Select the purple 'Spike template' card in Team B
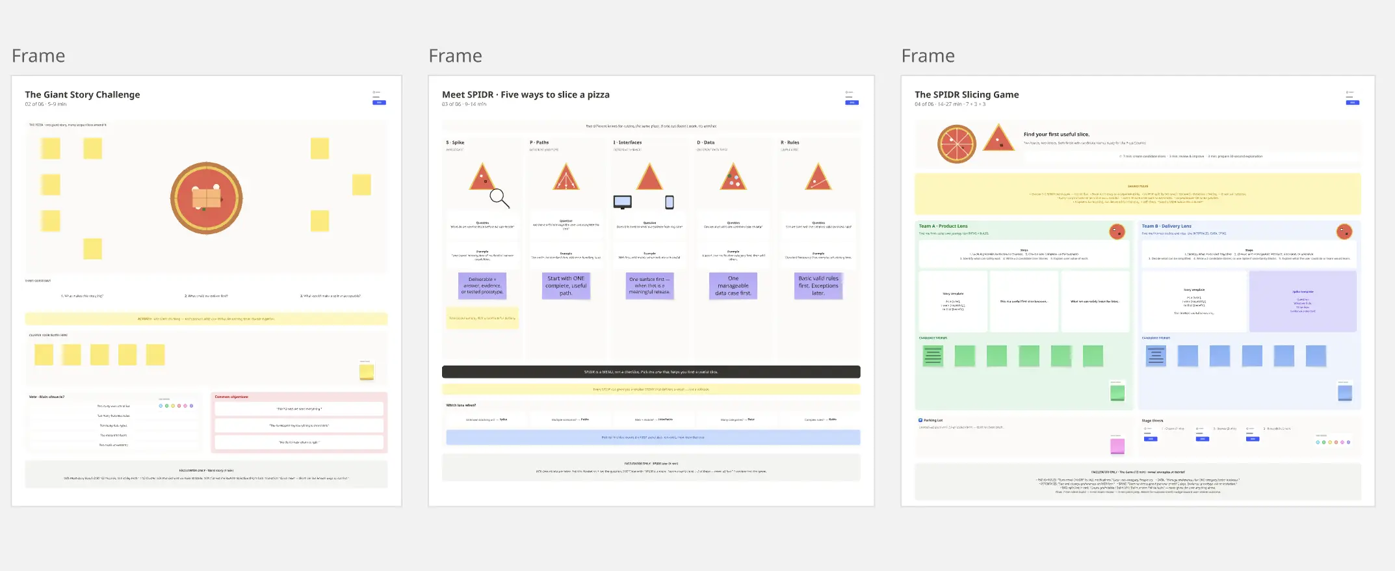This screenshot has width=1395, height=571. coord(1303,301)
